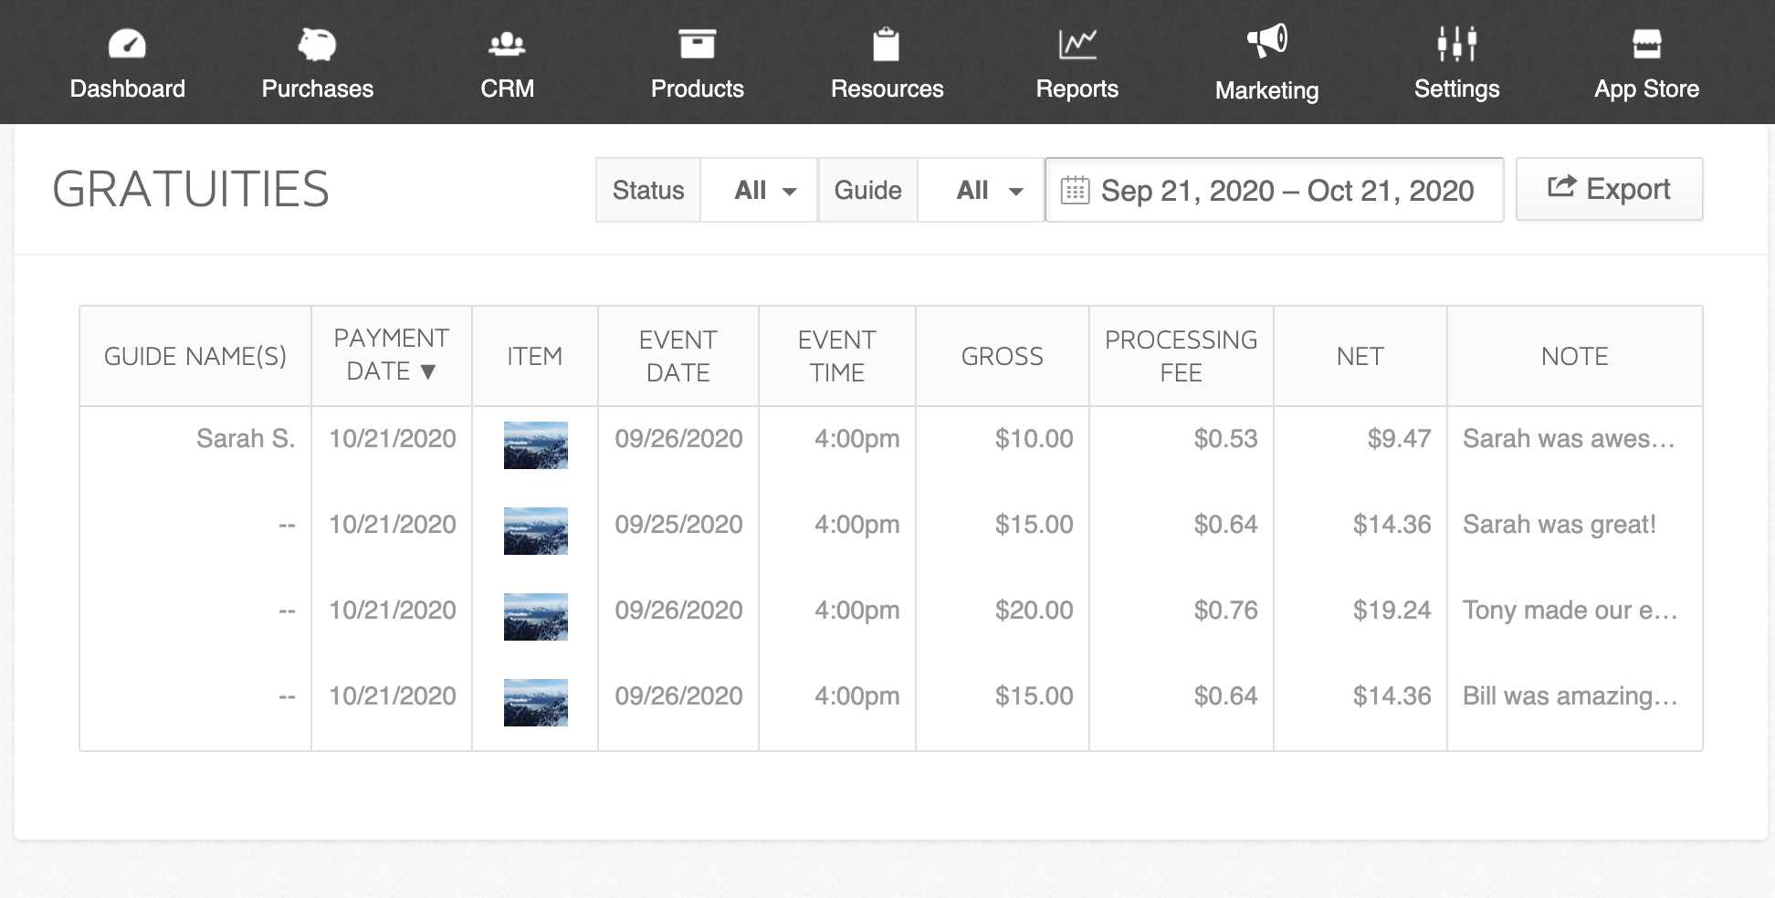Expand the Status All dropdown

pyautogui.click(x=760, y=190)
